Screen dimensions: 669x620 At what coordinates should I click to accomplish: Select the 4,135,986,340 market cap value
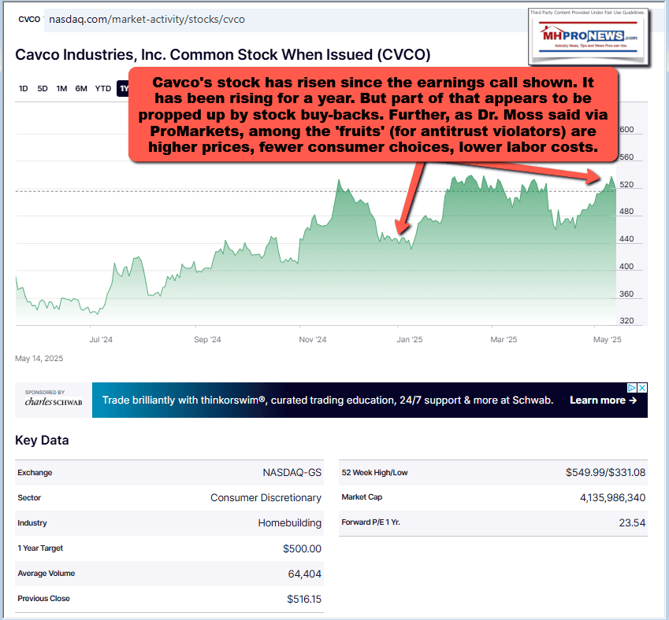pos(613,498)
